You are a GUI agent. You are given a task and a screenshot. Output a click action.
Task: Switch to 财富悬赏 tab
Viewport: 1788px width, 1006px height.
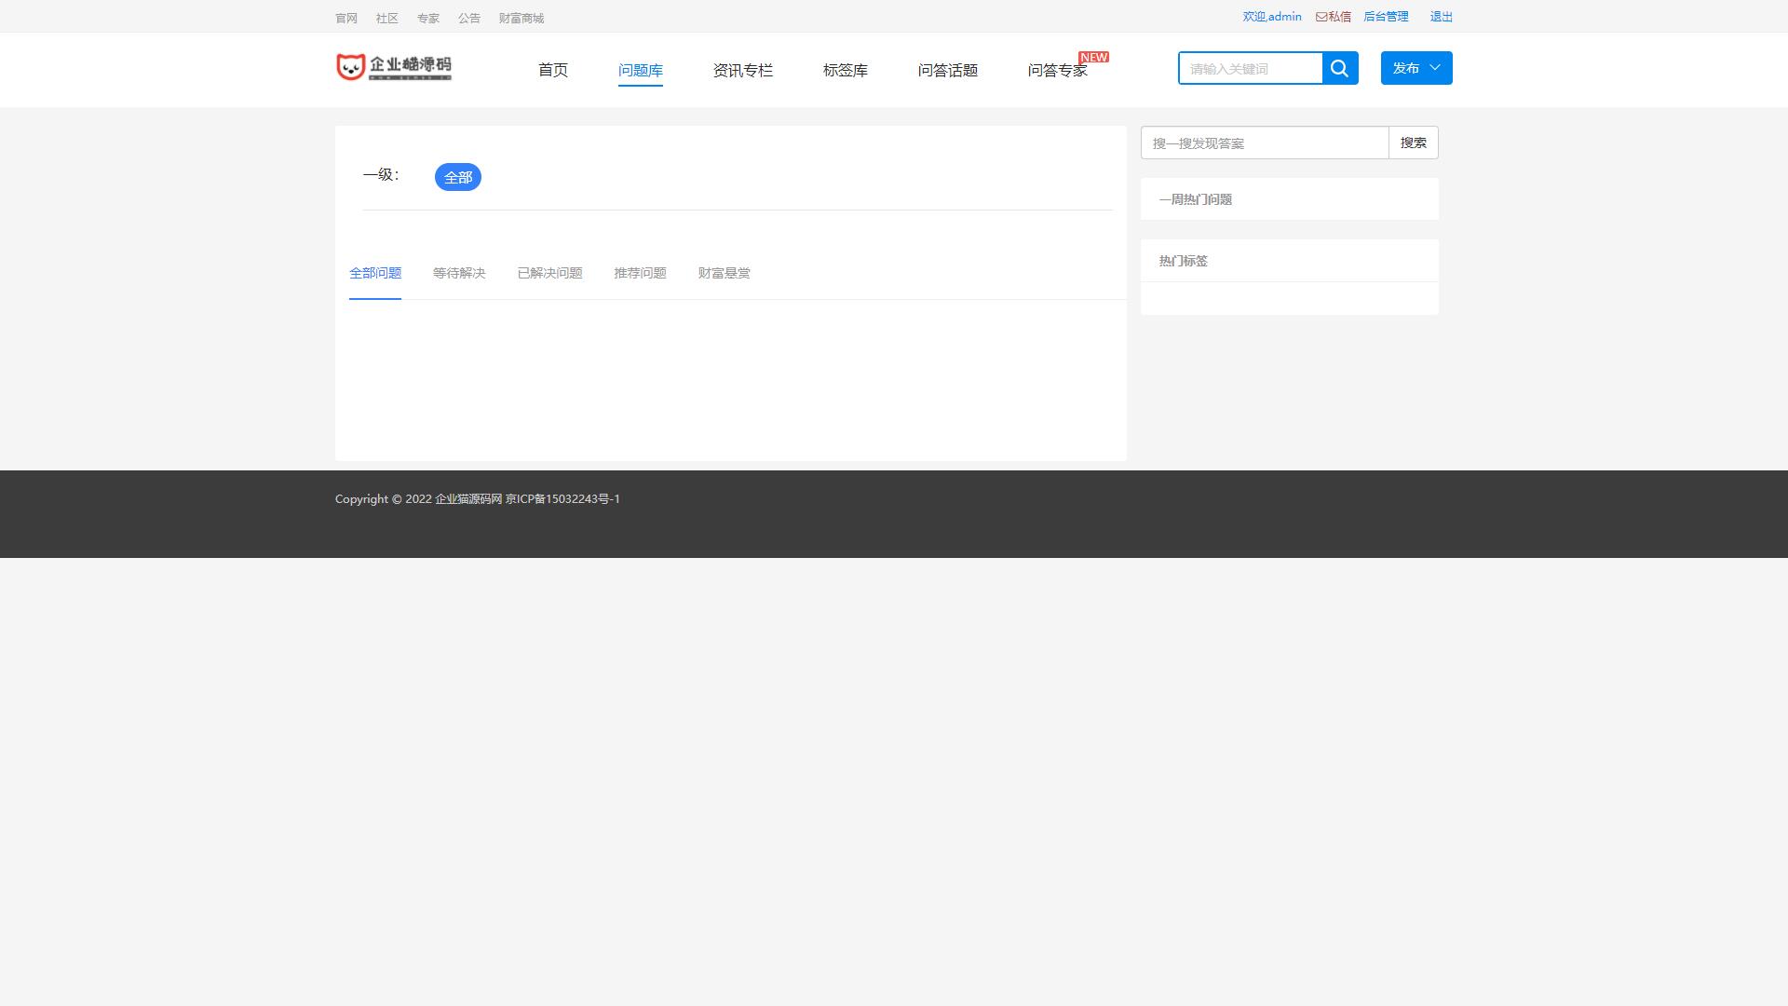pyautogui.click(x=724, y=273)
